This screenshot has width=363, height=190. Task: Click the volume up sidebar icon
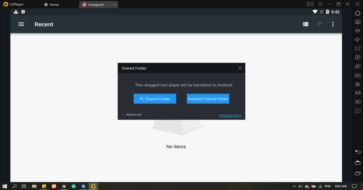coord(358,31)
